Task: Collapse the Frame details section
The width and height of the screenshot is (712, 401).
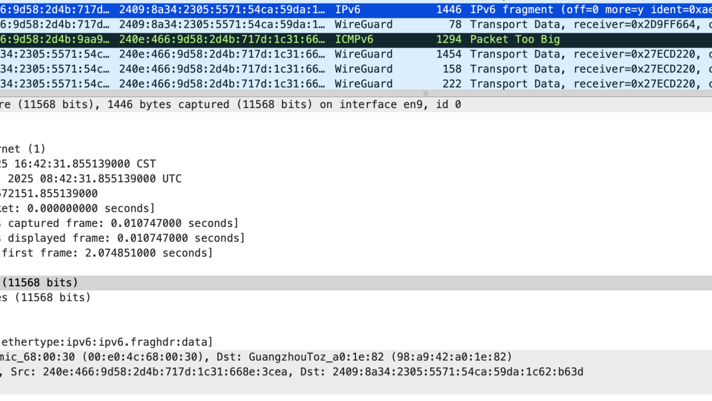Action: [178, 104]
